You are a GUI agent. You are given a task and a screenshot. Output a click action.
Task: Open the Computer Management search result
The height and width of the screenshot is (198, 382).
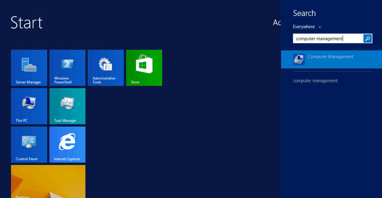click(x=331, y=59)
